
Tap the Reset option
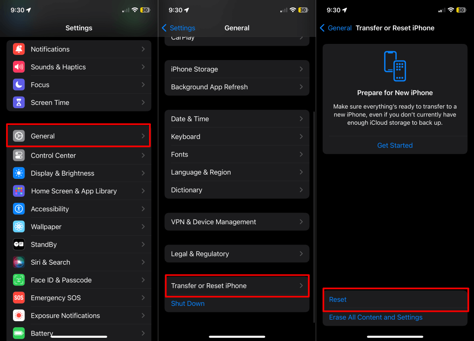[395, 300]
